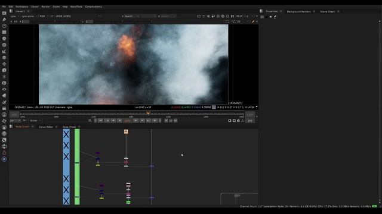Click the paintbrush icon in the viewer toolbar
Screen dimensions: 382x214
coord(253,21)
